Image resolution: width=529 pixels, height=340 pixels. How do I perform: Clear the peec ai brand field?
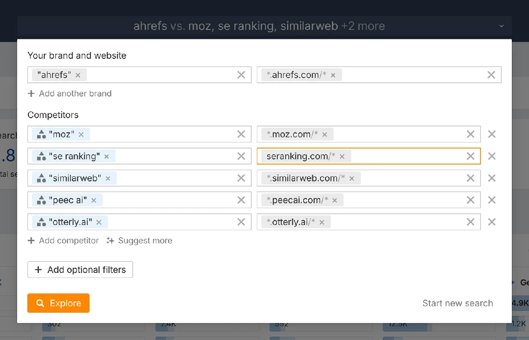coord(241,200)
